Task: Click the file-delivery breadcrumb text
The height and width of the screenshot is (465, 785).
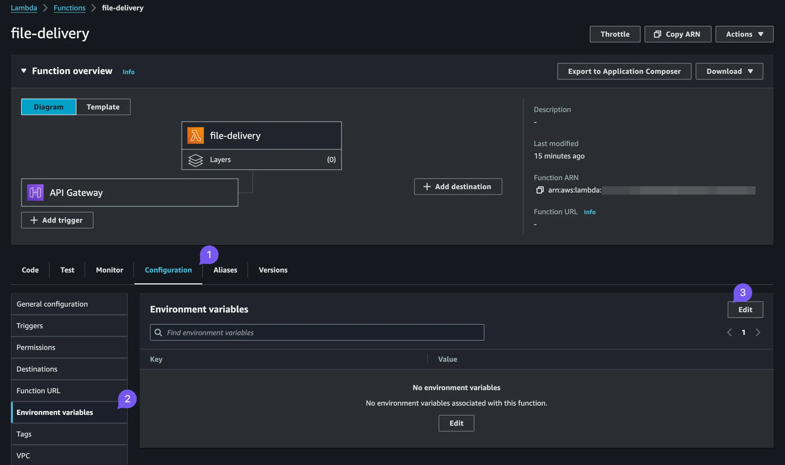Action: click(122, 8)
